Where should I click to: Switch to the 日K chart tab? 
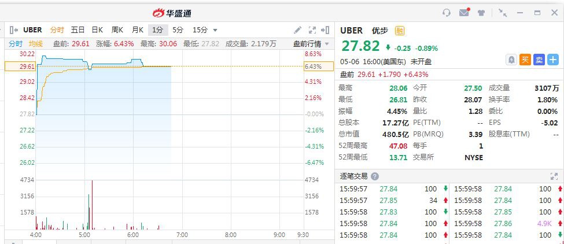click(x=97, y=30)
